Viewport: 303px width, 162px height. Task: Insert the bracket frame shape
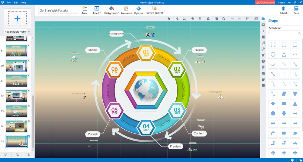273,44
